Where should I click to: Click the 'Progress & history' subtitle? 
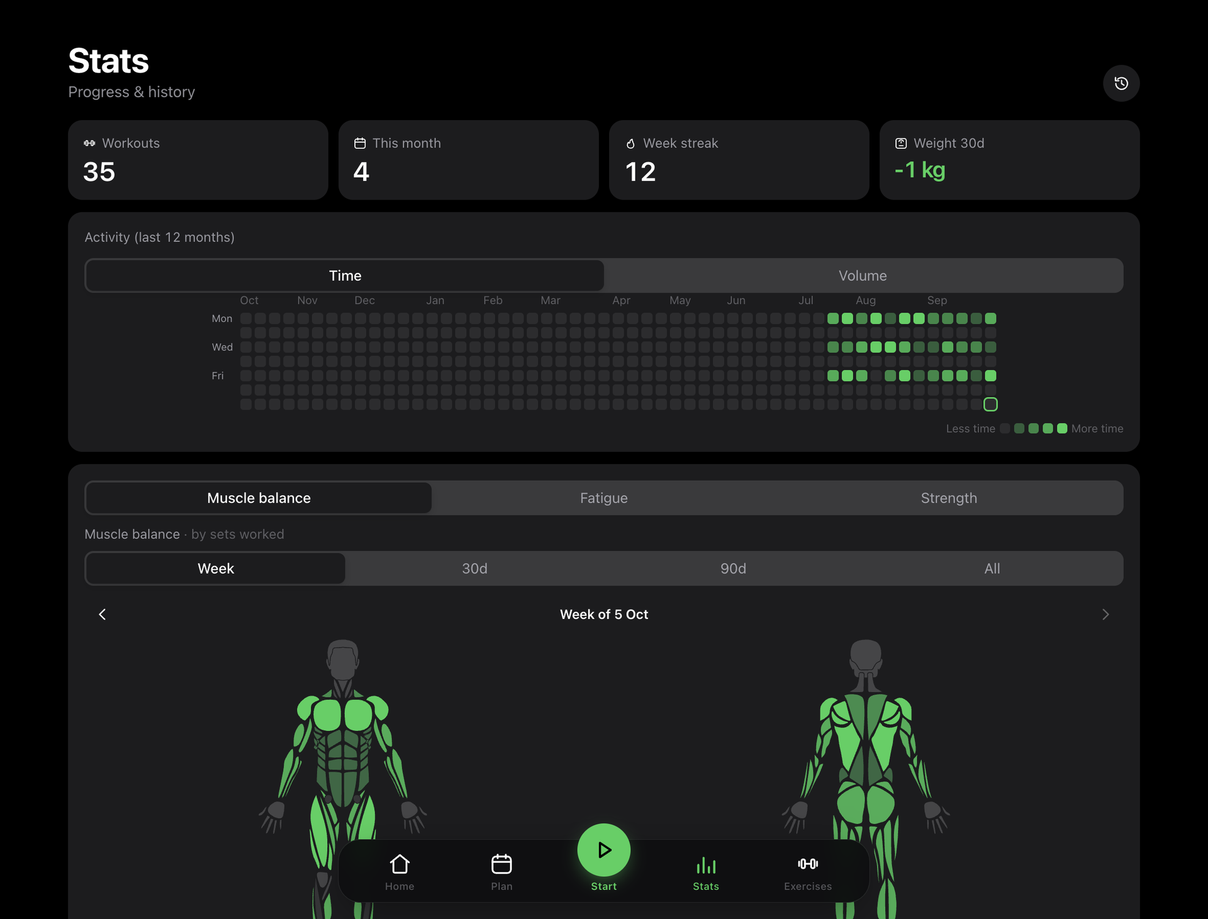(131, 92)
